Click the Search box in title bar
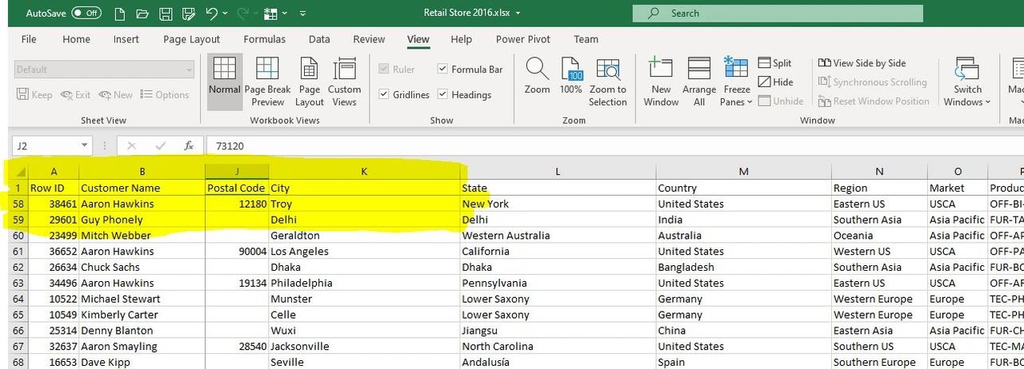This screenshot has width=1024, height=369. [x=777, y=14]
